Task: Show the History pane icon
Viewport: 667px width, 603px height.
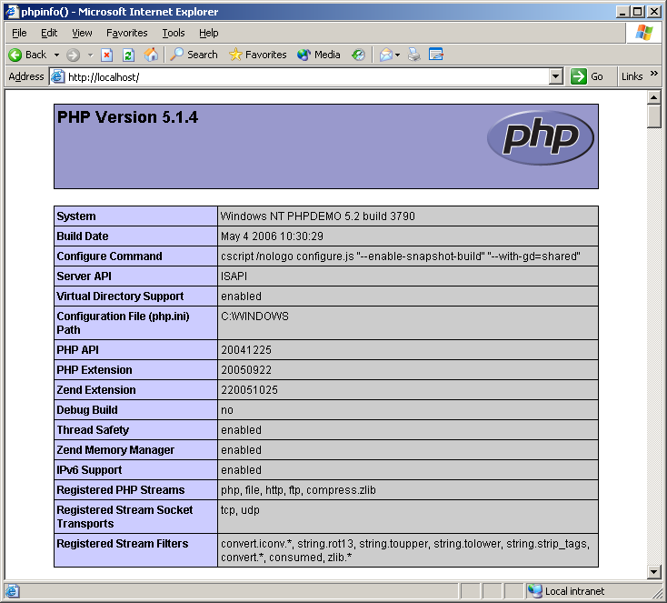Action: coord(359,55)
